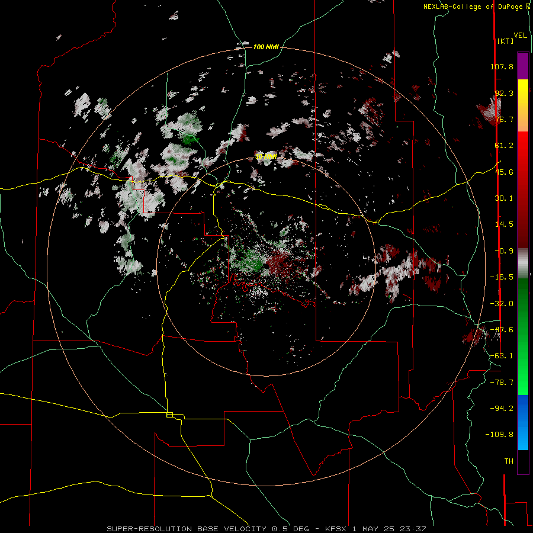The width and height of the screenshot is (533, 533).
Task: Select the 92.3 value on the velocity scale
Action: point(504,93)
